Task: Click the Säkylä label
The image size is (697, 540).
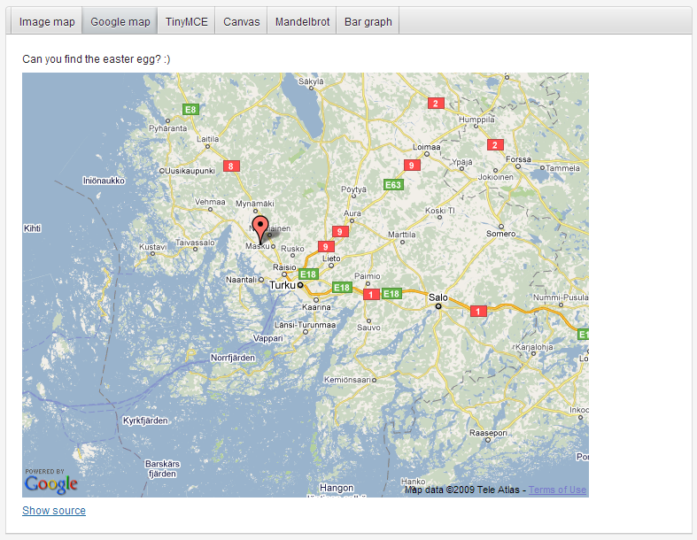Action: click(311, 81)
